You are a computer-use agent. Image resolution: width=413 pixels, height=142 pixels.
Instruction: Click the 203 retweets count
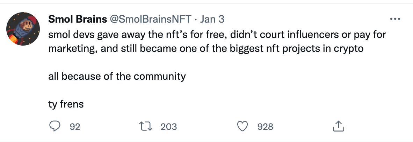point(169,127)
